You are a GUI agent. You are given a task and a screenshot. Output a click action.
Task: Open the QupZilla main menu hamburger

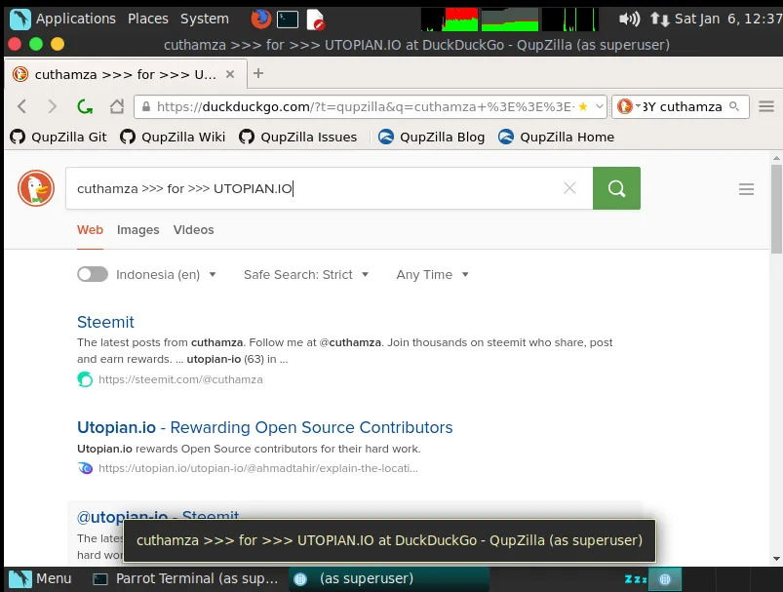[x=766, y=106]
